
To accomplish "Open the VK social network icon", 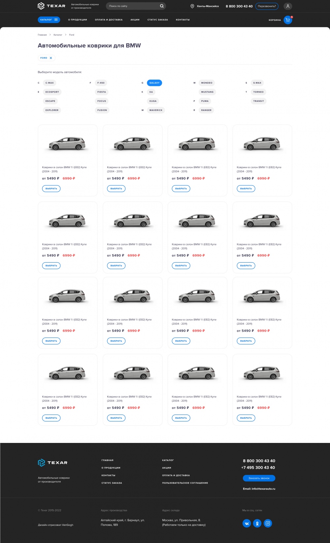I will coord(247,523).
